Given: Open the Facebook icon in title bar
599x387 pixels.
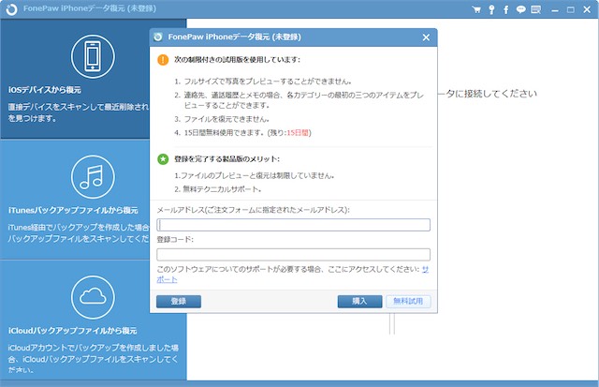Looking at the screenshot, I should [x=505, y=9].
